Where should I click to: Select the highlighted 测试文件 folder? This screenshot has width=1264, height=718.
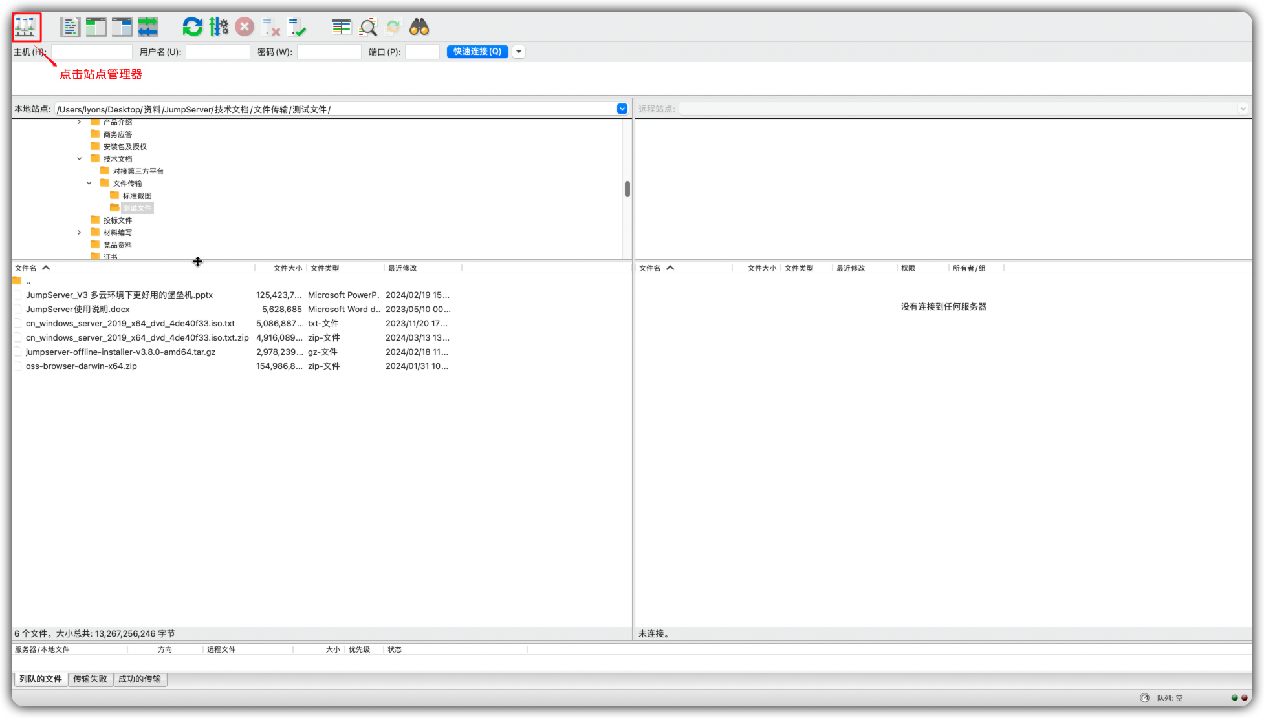(136, 208)
